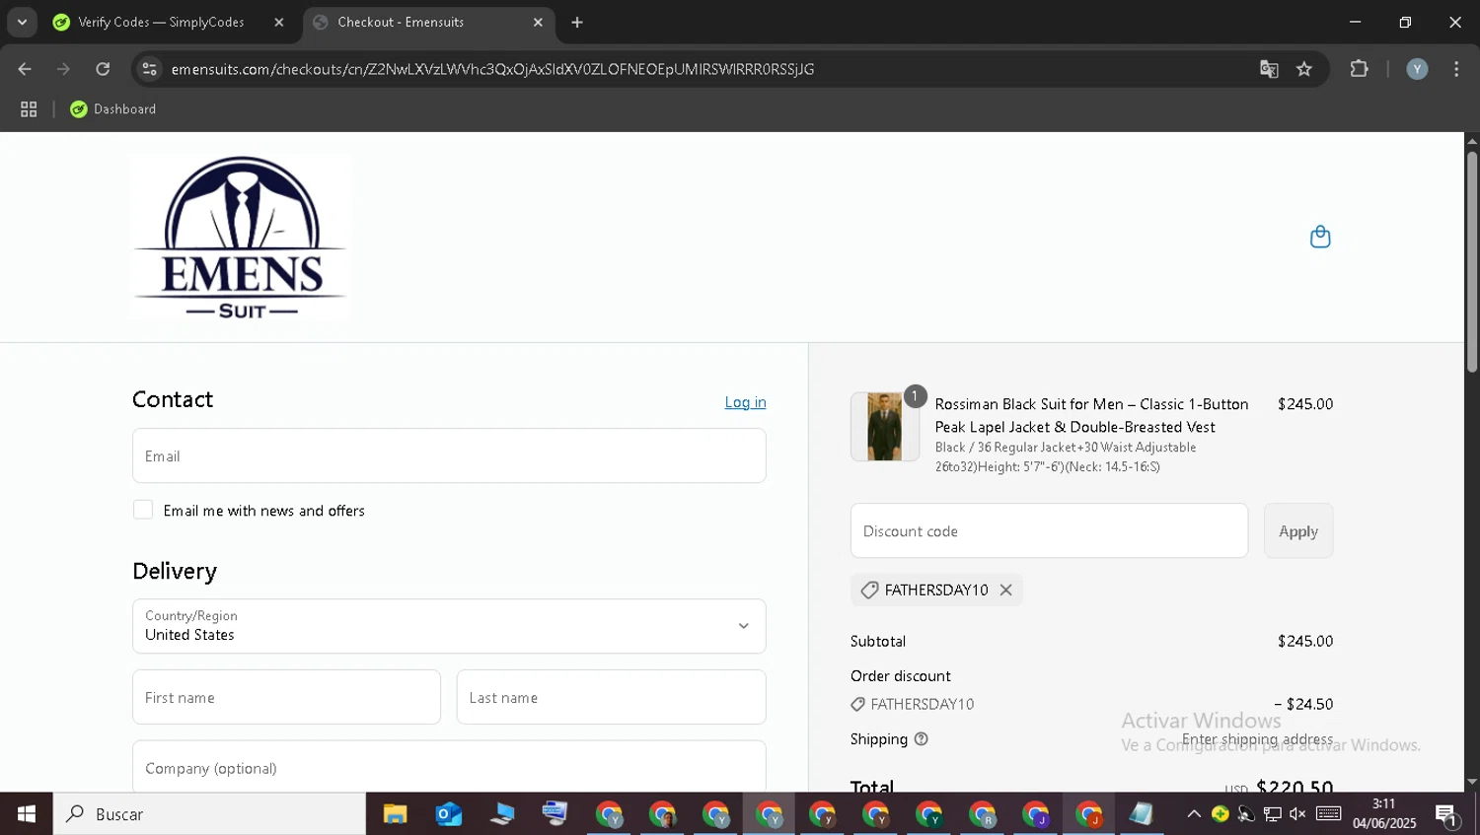Image resolution: width=1480 pixels, height=835 pixels.
Task: Open the shopping bag cart icon
Action: [x=1319, y=237]
